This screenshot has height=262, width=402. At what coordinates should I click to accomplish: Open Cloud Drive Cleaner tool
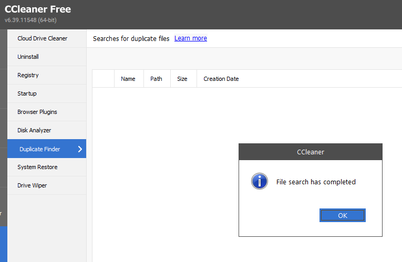click(x=47, y=38)
